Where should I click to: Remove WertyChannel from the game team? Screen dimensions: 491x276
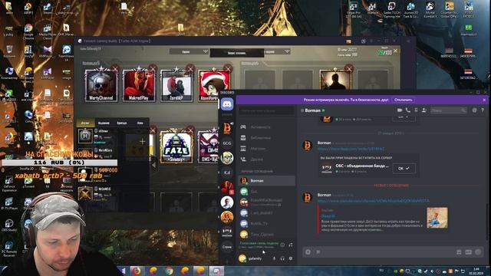[x=115, y=68]
